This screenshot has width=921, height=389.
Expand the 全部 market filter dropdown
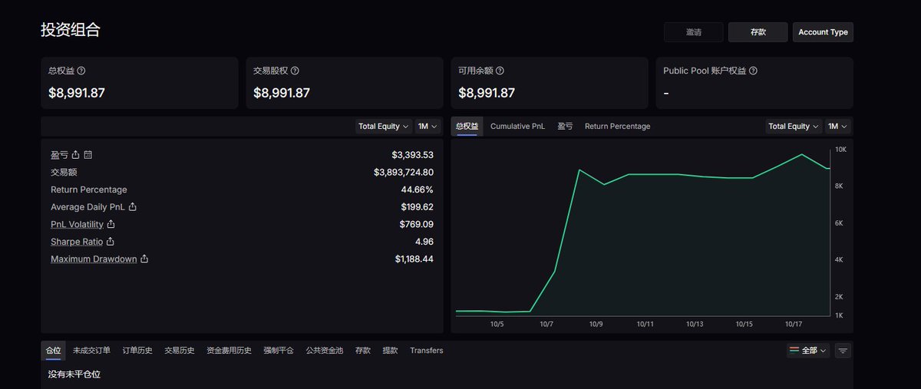coord(808,351)
